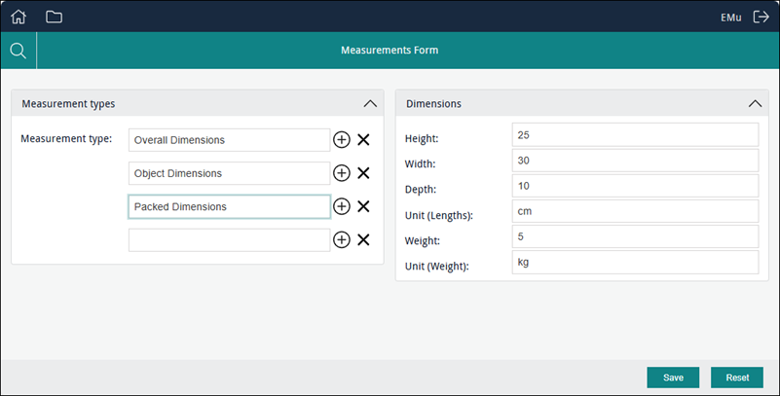This screenshot has height=396, width=780.
Task: Add row after Packed Dimensions
Action: coord(342,206)
